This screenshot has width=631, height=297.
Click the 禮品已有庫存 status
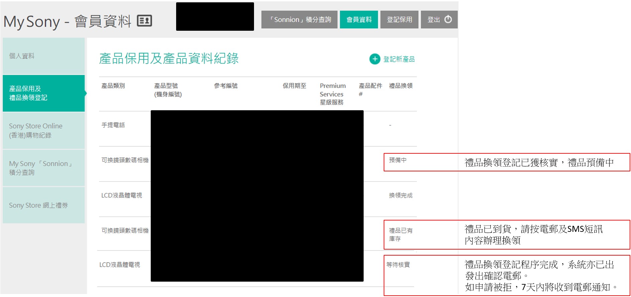tap(400, 235)
